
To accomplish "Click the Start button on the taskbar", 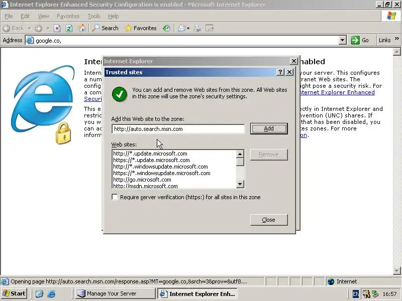I will 14,293.
